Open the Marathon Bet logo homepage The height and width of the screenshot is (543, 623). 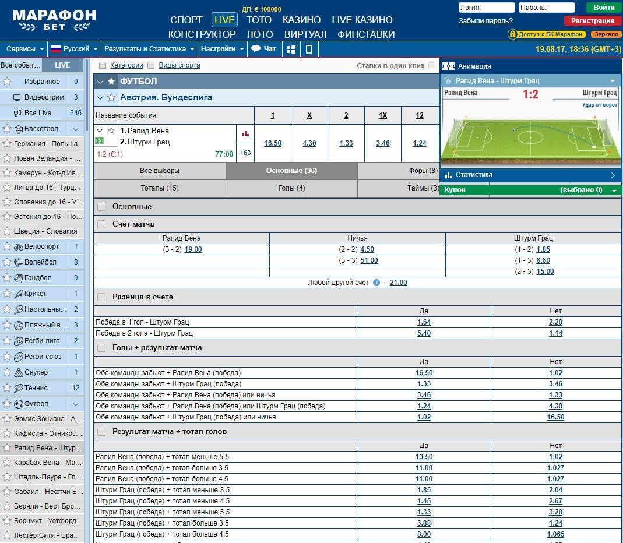pyautogui.click(x=54, y=20)
